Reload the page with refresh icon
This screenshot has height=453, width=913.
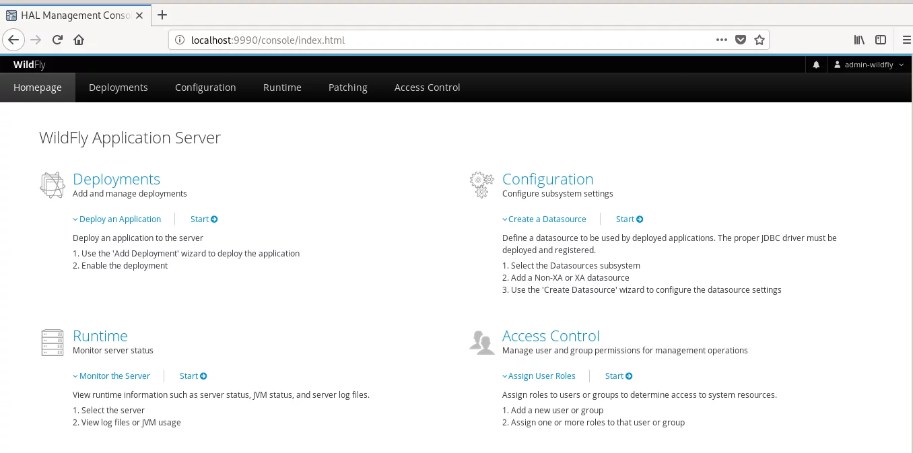57,40
